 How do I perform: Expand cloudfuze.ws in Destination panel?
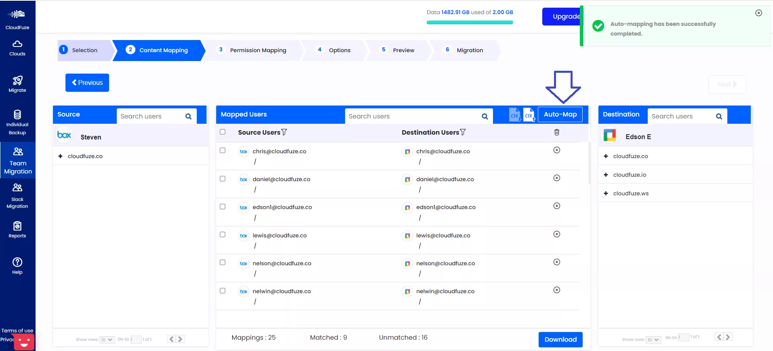pos(606,193)
